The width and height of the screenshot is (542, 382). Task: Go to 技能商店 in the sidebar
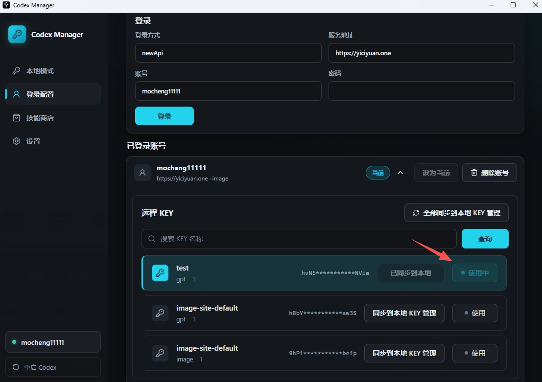point(53,118)
